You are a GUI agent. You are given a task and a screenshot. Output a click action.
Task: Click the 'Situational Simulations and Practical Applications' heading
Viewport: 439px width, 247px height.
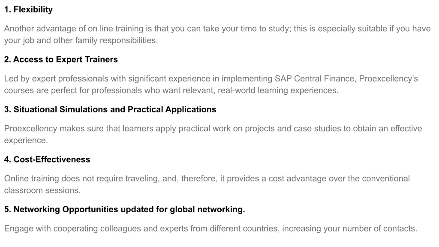coord(115,109)
